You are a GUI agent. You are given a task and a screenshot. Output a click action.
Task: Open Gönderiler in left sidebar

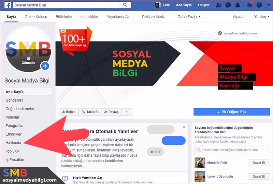[14, 100]
